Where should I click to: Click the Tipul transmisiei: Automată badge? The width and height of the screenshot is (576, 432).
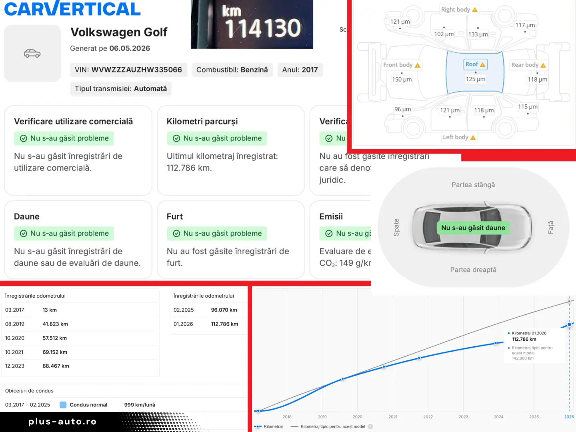point(121,89)
